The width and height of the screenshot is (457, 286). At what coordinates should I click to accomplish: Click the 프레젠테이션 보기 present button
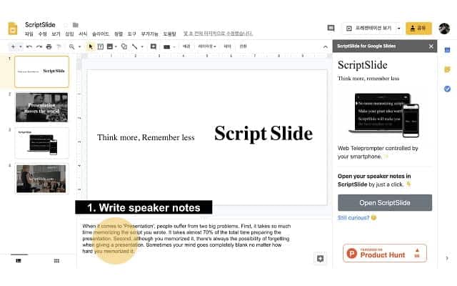pyautogui.click(x=369, y=29)
